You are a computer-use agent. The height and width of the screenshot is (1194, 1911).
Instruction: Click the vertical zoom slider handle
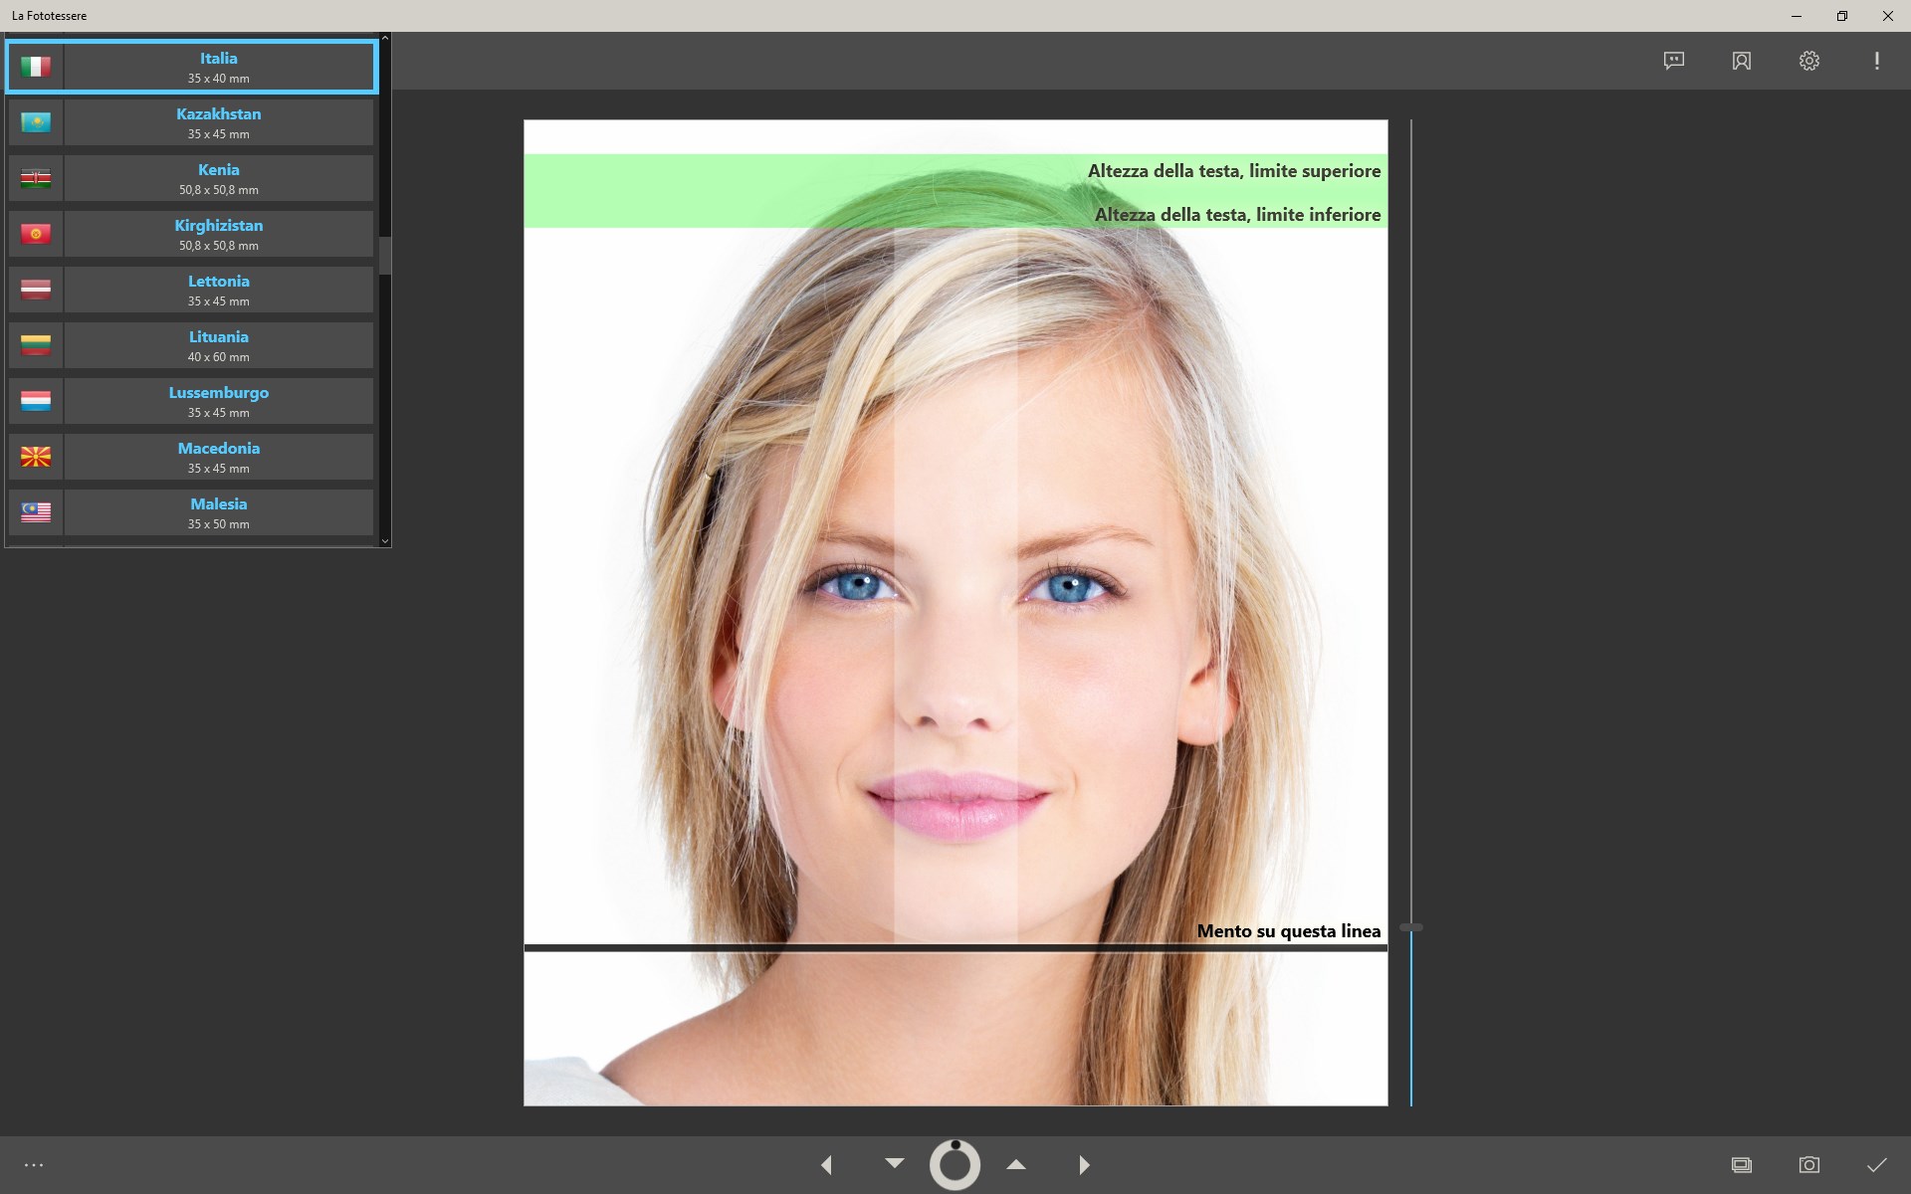[x=1410, y=927]
